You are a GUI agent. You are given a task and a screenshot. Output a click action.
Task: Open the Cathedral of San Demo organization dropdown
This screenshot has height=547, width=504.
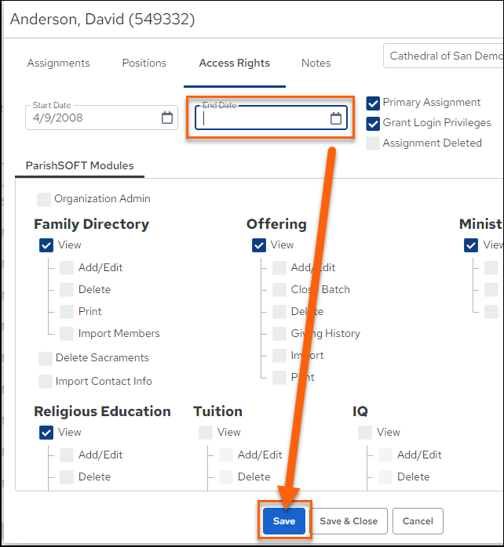click(444, 56)
